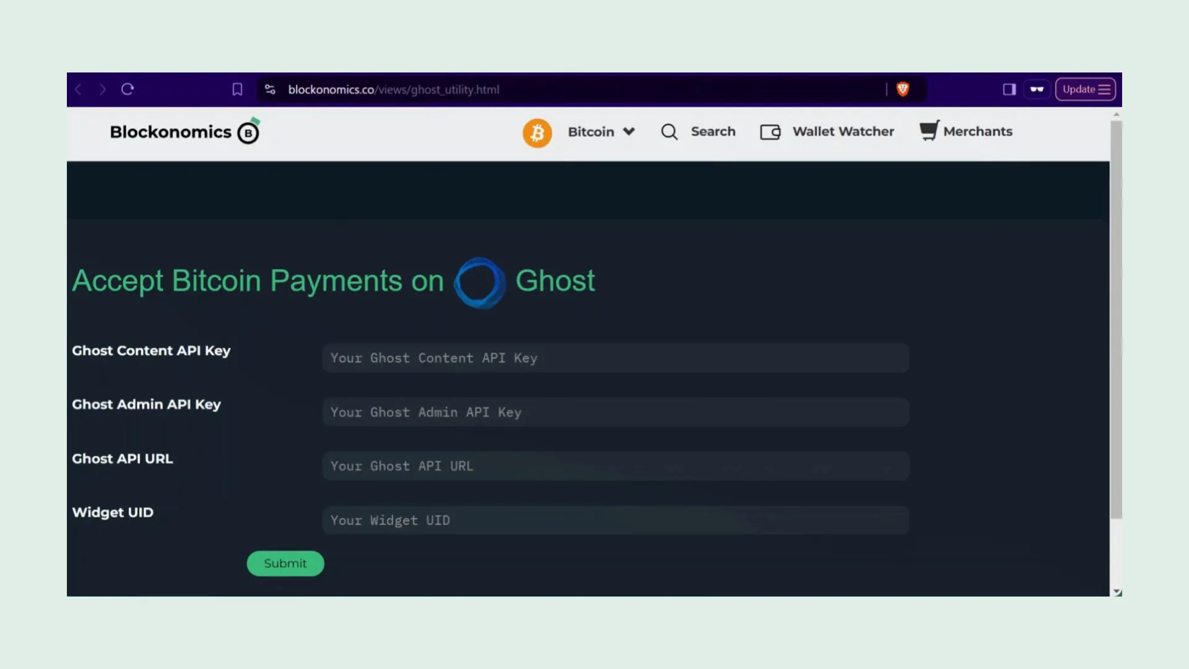Focus the Ghost API URL field
The image size is (1189, 669).
[616, 466]
